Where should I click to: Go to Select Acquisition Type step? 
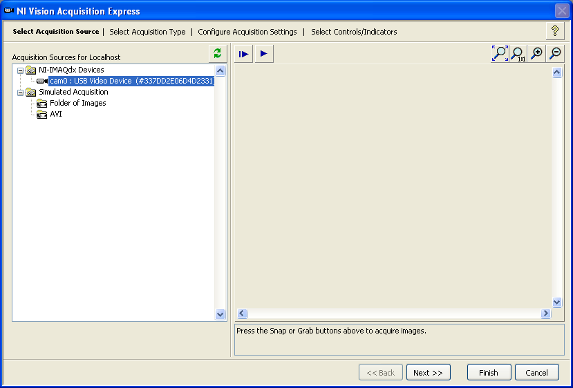(x=147, y=32)
